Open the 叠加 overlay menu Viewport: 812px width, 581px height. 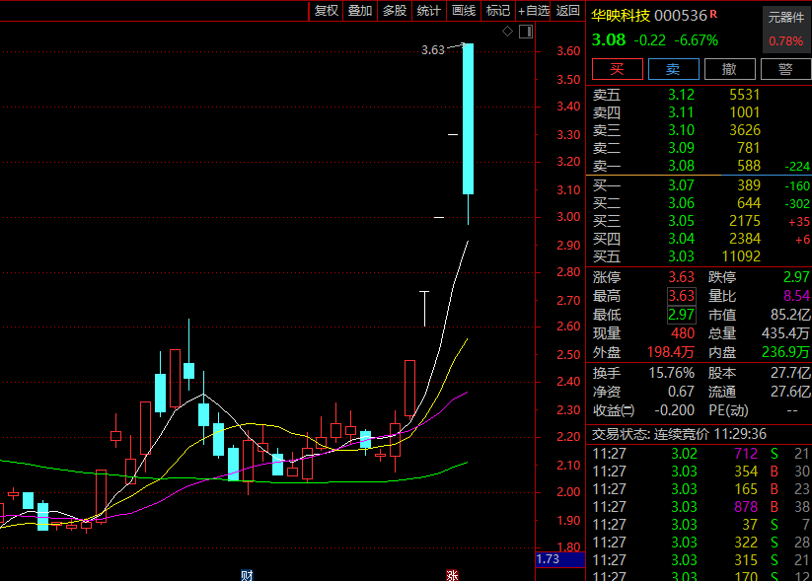(x=360, y=11)
